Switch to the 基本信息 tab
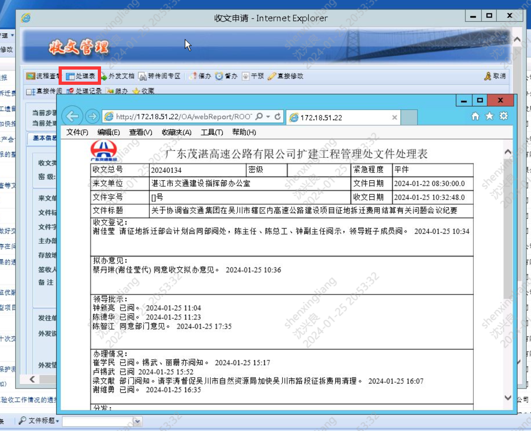Screen dimensions: 531x431 43,138
